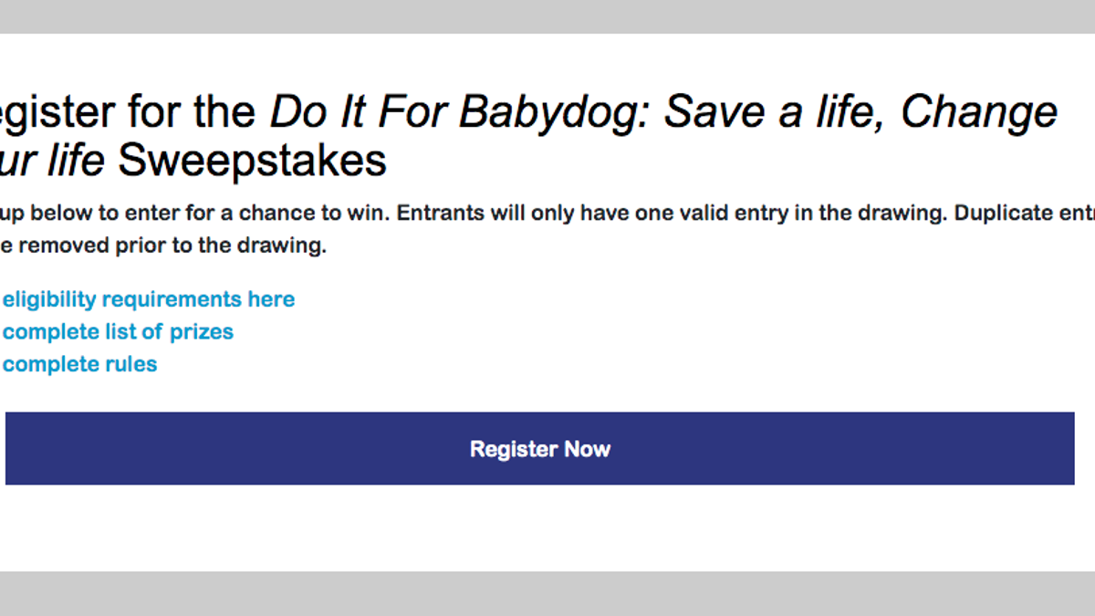Open the eligibility requirements here link
This screenshot has height=616, width=1095.
148,299
